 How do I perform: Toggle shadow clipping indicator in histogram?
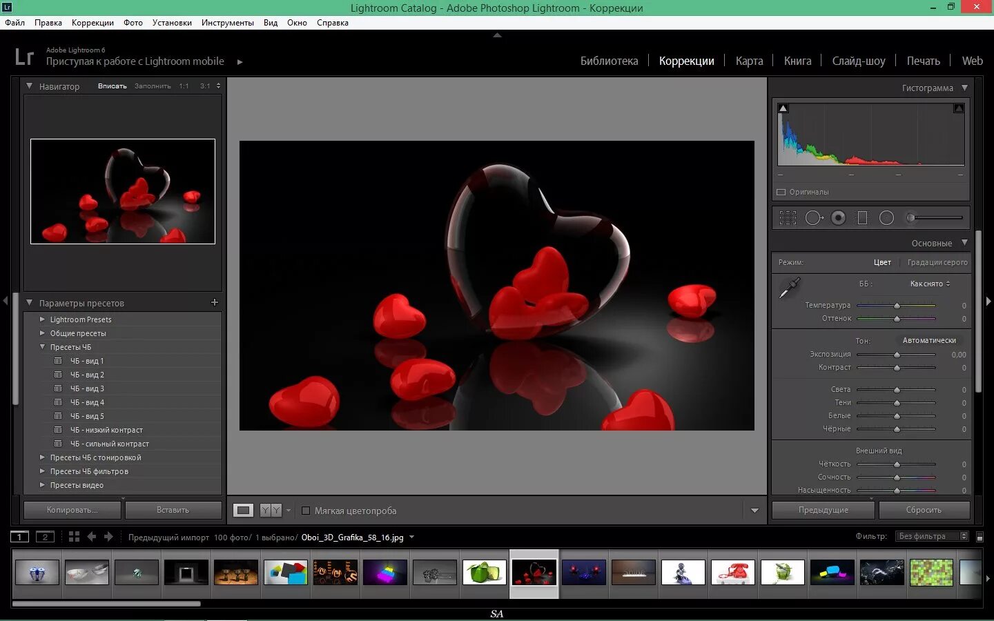click(783, 108)
